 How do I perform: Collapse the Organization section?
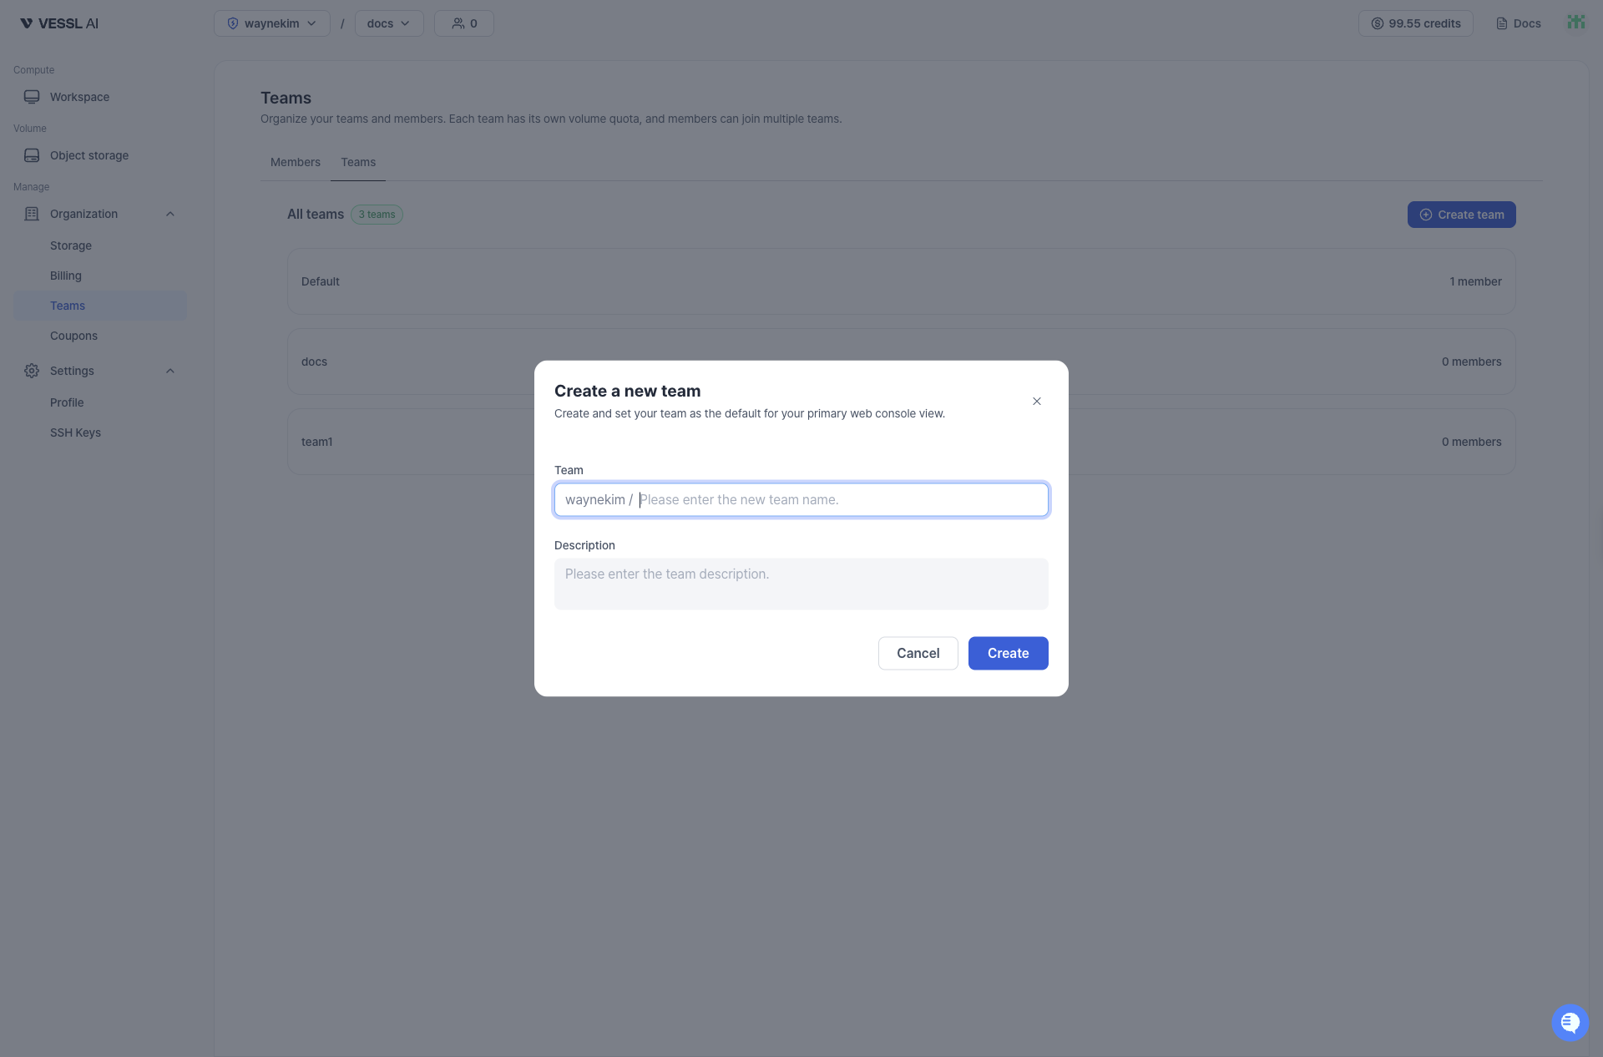tap(169, 214)
